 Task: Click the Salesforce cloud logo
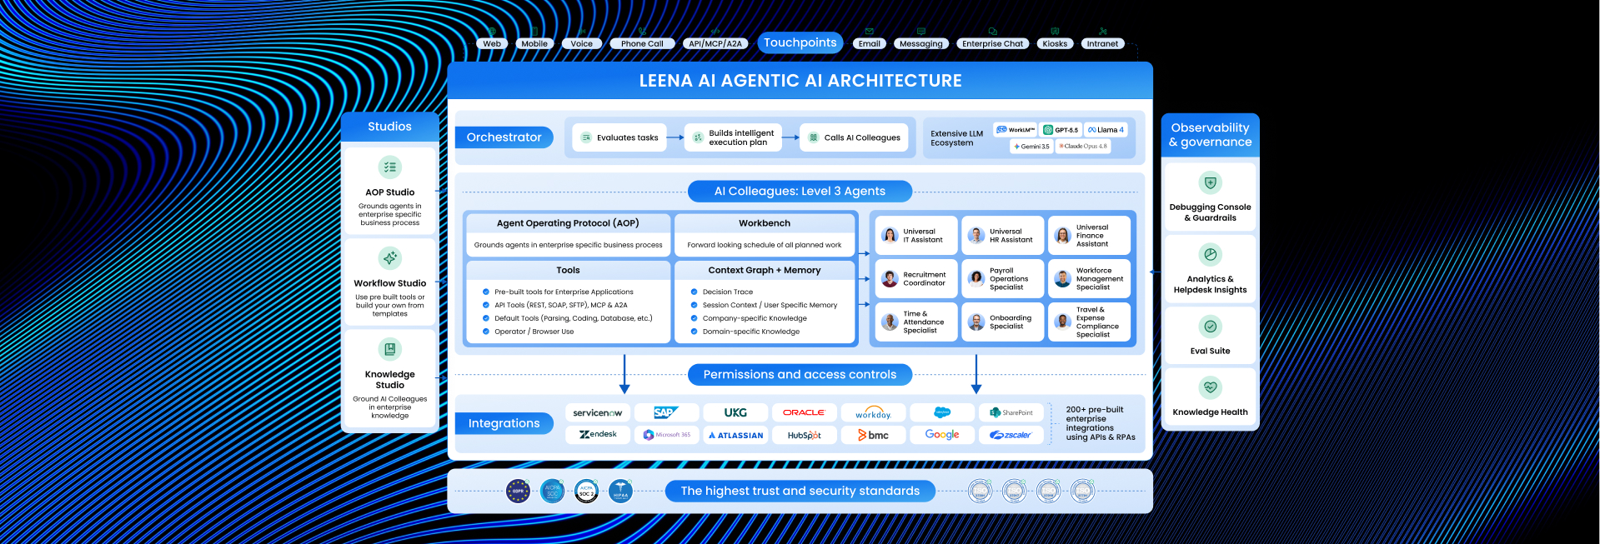(942, 412)
